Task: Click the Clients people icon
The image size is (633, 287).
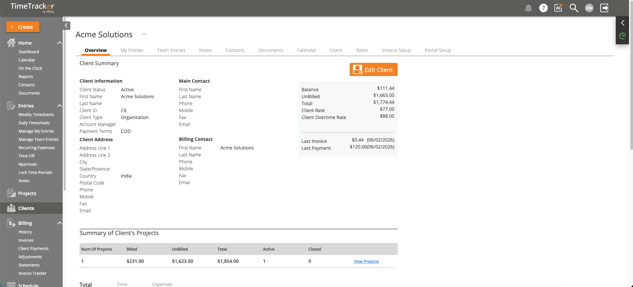Action: (11, 208)
